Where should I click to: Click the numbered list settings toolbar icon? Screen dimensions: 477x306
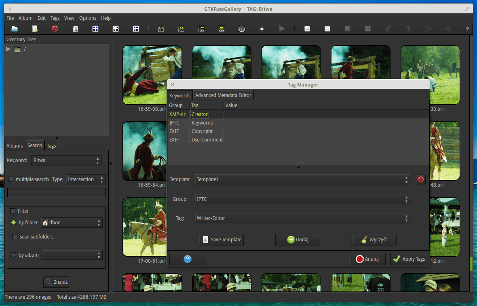75,29
